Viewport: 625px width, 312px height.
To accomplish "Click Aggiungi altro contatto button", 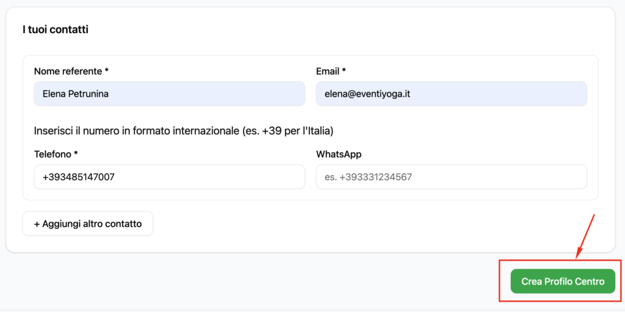I will 88,223.
